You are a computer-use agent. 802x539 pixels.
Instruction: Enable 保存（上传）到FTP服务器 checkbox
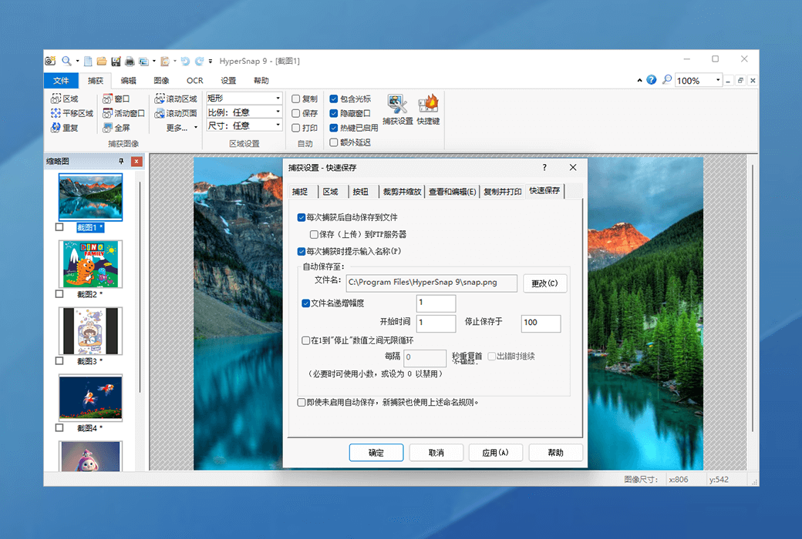pos(314,234)
